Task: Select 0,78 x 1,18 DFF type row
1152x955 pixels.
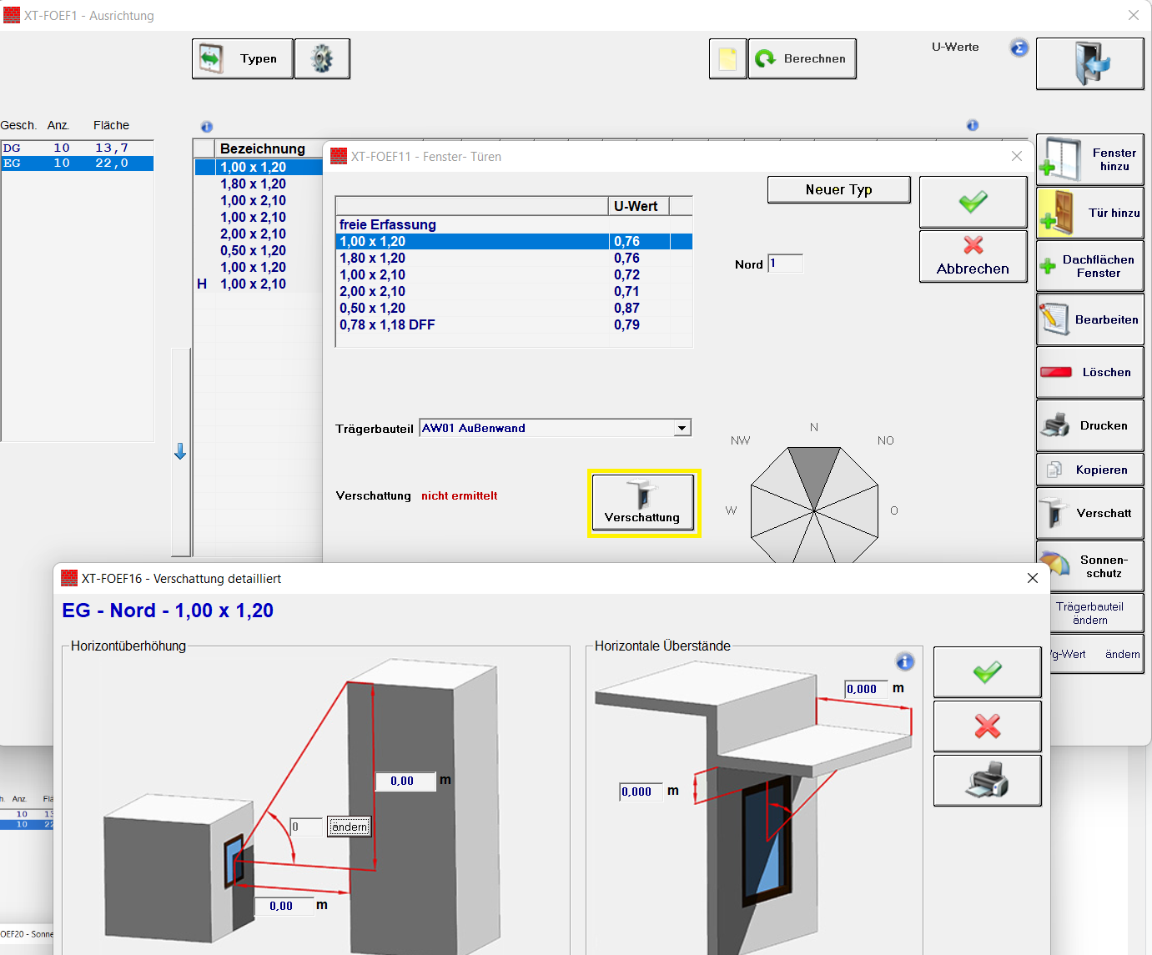Action: 514,325
